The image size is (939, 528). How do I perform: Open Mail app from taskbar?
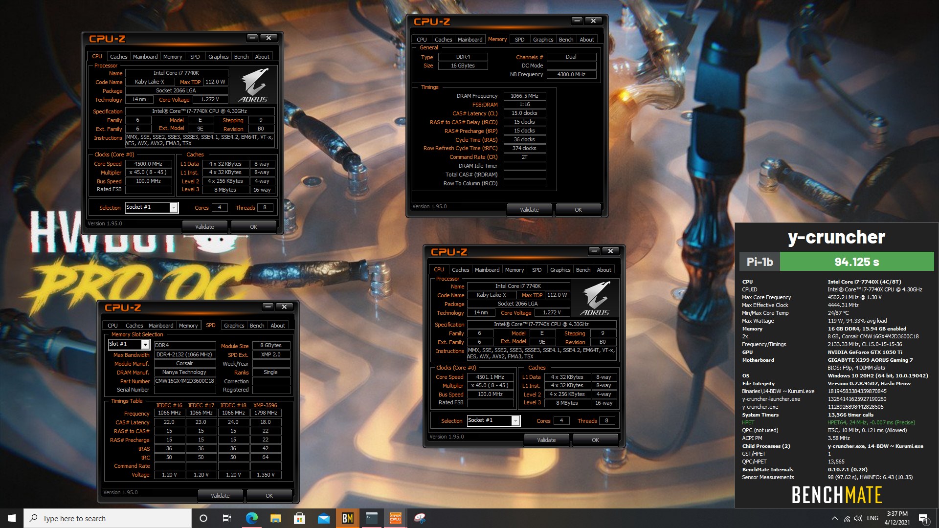coord(323,518)
